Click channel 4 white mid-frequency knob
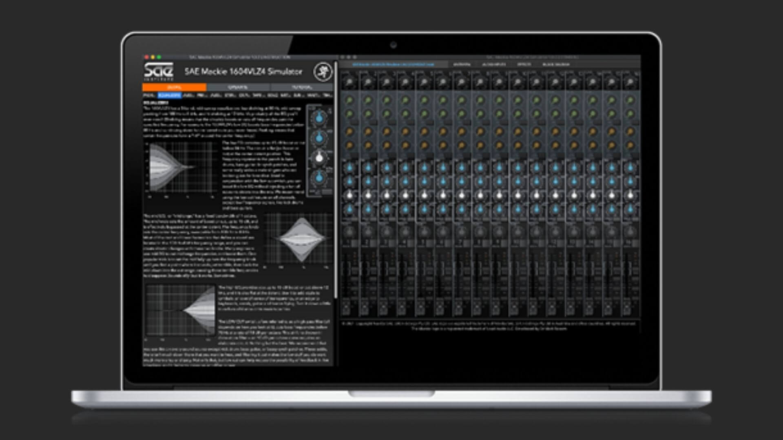Screen dimensions: 783x440 coord(405,196)
